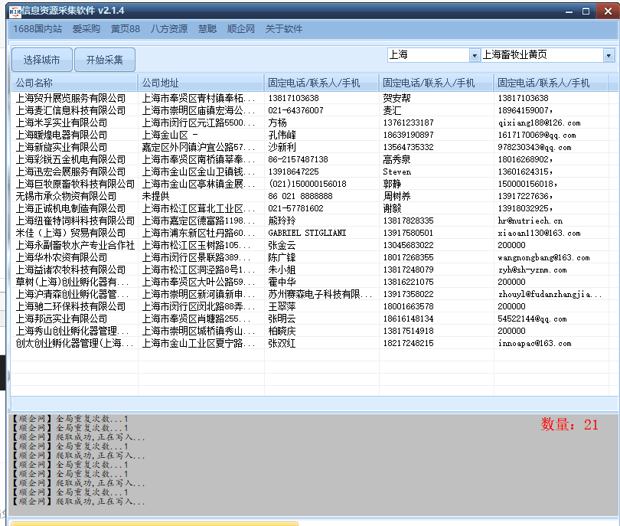Click the 公司地址 column header
620x526 pixels.
point(201,83)
